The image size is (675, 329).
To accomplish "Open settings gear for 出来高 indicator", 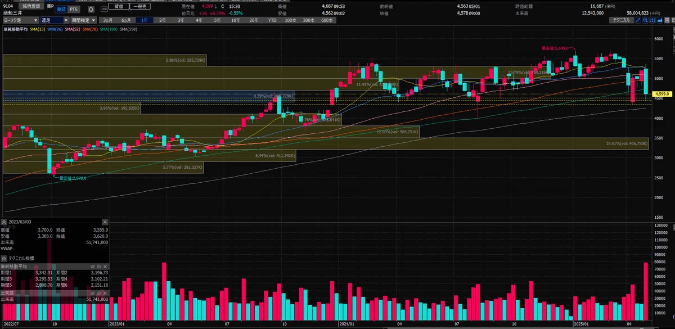I will (99, 293).
